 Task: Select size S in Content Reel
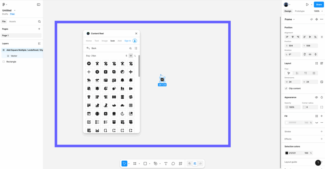pos(126,56)
